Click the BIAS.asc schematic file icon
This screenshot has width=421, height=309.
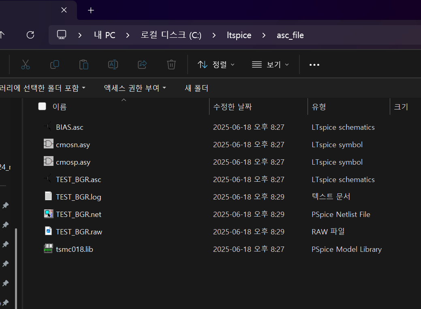[x=48, y=126]
